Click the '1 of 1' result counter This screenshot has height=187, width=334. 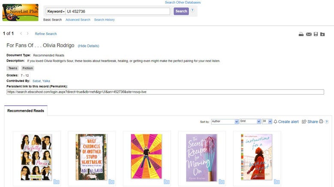pos(8,33)
